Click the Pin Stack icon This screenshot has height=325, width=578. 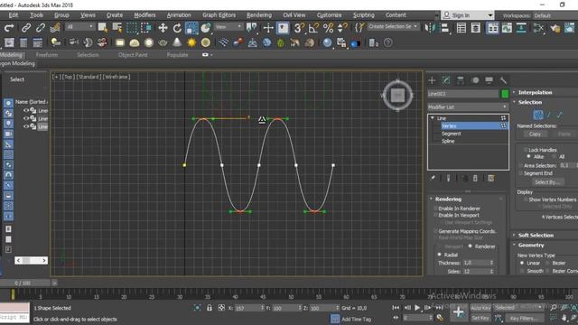(433, 178)
